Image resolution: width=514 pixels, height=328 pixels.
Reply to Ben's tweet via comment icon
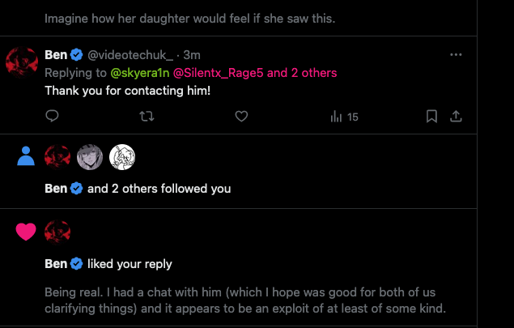point(52,117)
